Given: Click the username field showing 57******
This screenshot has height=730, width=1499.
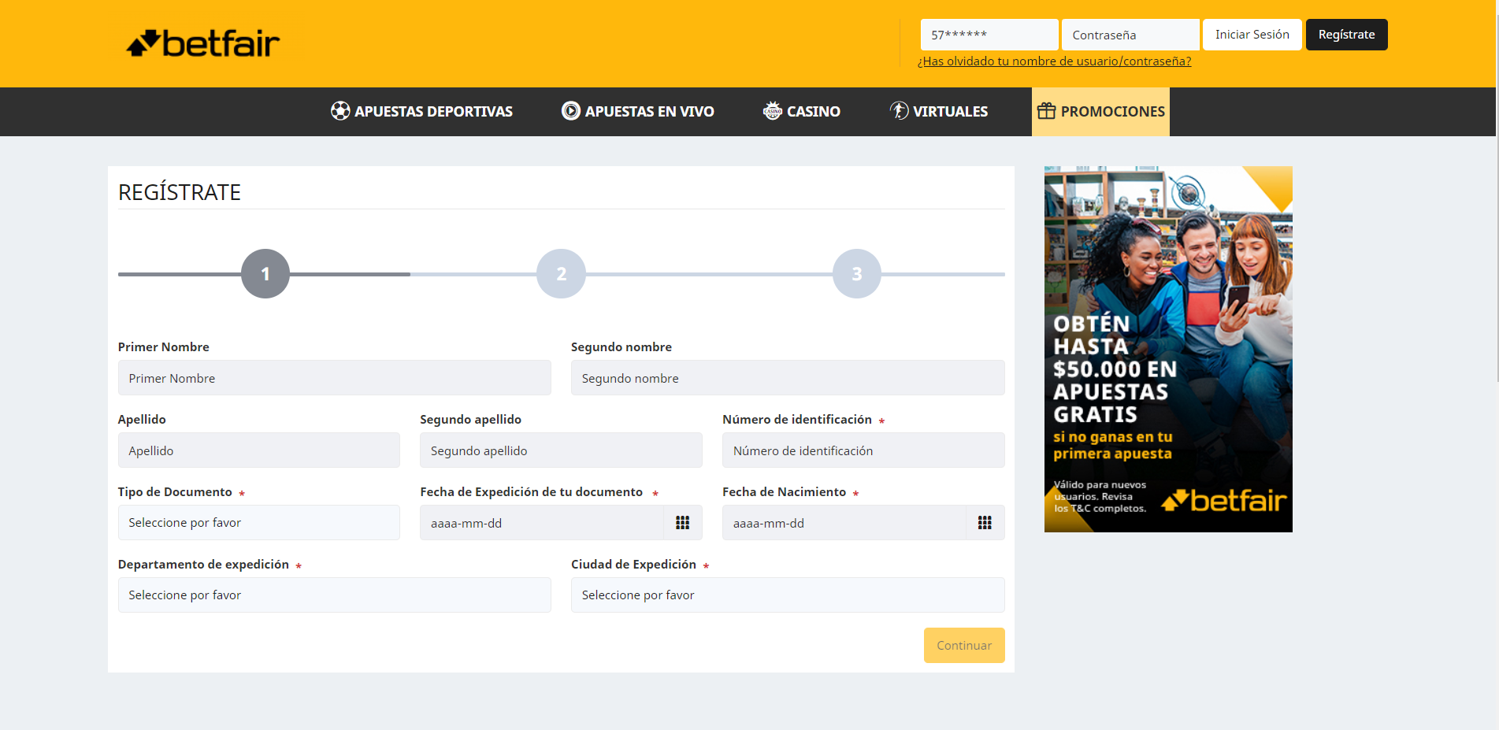Looking at the screenshot, I should click(x=989, y=35).
